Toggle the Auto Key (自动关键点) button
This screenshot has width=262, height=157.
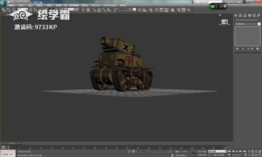pos(202,151)
